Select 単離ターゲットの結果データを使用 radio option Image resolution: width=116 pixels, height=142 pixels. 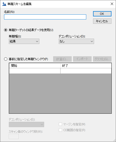tap(6, 30)
